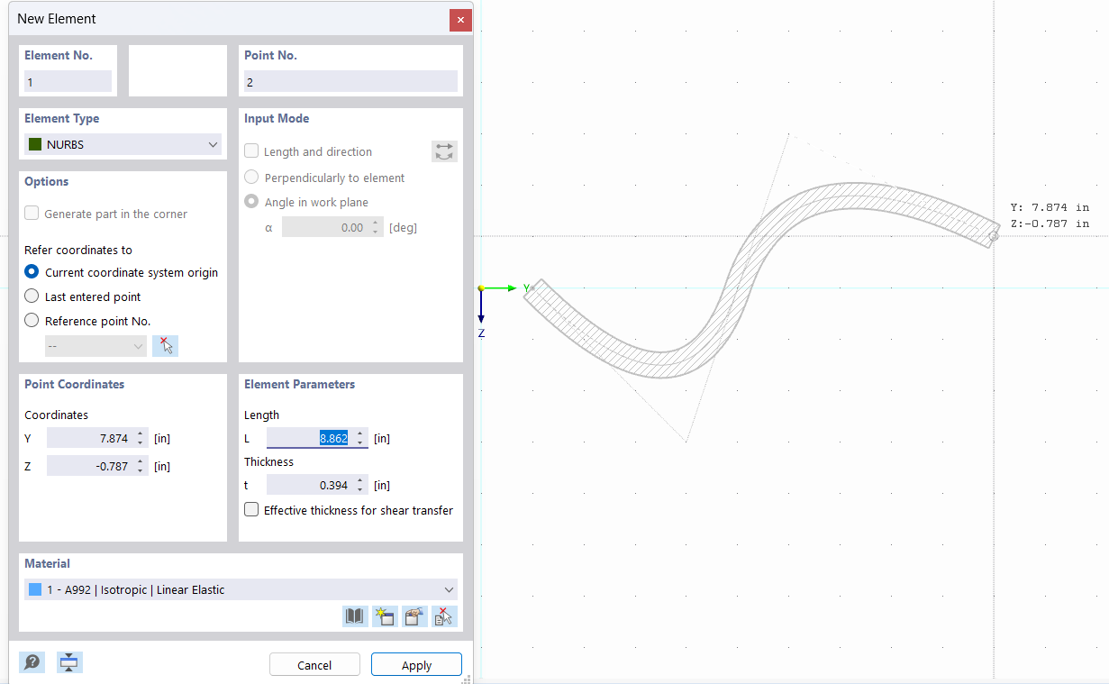Create a new material
The height and width of the screenshot is (684, 1109).
click(385, 616)
